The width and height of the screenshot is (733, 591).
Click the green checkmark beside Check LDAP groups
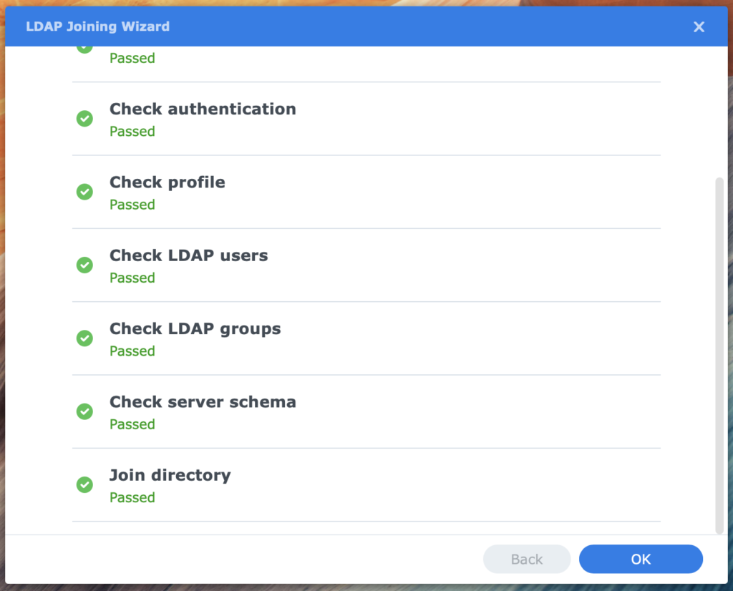[x=84, y=338]
